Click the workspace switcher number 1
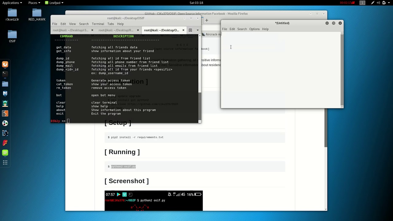 (362, 3)
